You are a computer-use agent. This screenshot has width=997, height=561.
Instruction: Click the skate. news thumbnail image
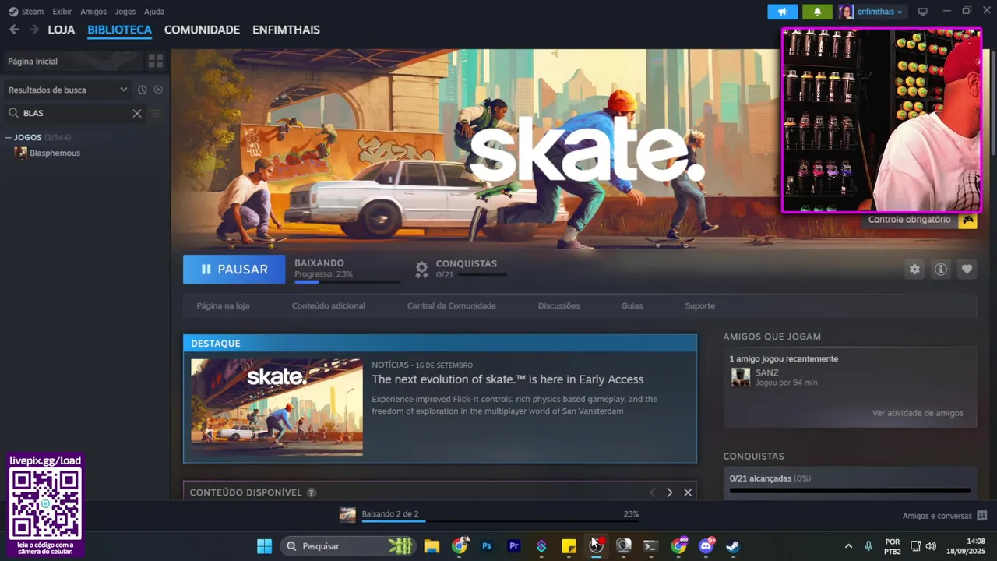[x=277, y=407]
